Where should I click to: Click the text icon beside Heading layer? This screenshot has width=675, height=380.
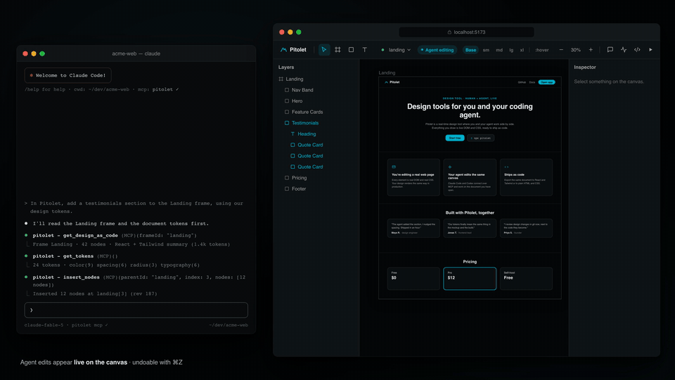292,134
